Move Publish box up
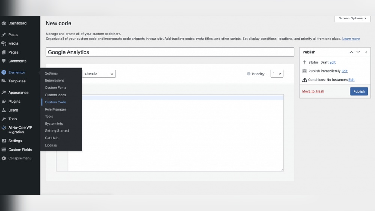The width and height of the screenshot is (375, 211). [x=351, y=52]
